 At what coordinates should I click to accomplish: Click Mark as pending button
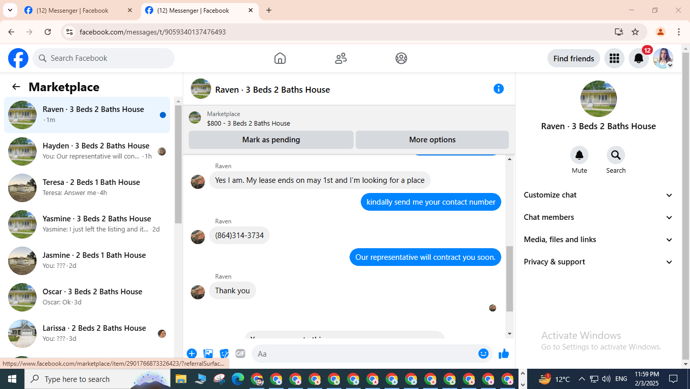pyautogui.click(x=271, y=140)
